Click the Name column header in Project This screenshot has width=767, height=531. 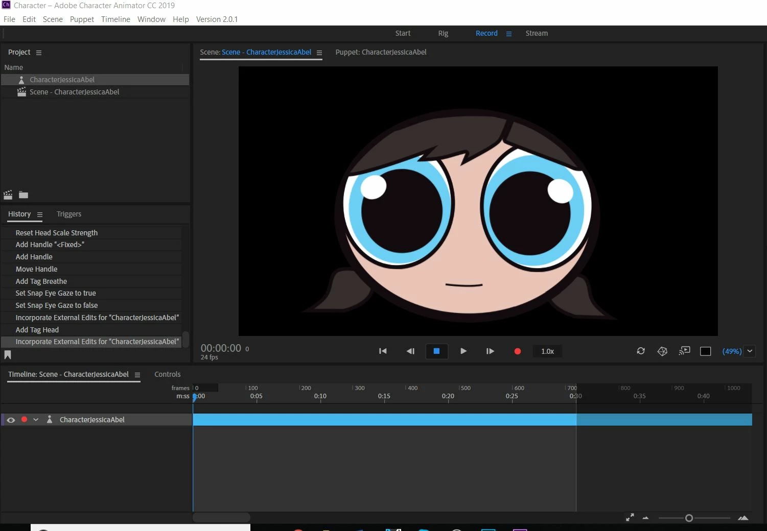coord(14,67)
